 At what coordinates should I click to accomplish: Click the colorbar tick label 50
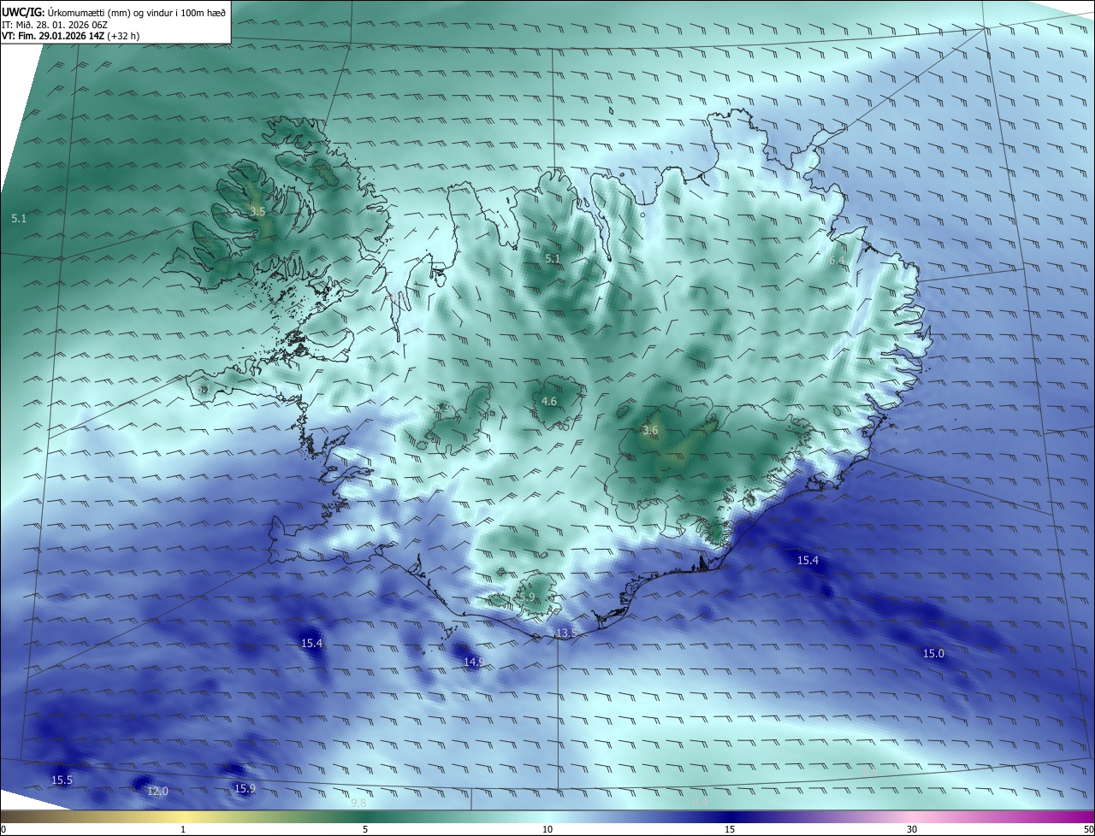click(x=1088, y=829)
